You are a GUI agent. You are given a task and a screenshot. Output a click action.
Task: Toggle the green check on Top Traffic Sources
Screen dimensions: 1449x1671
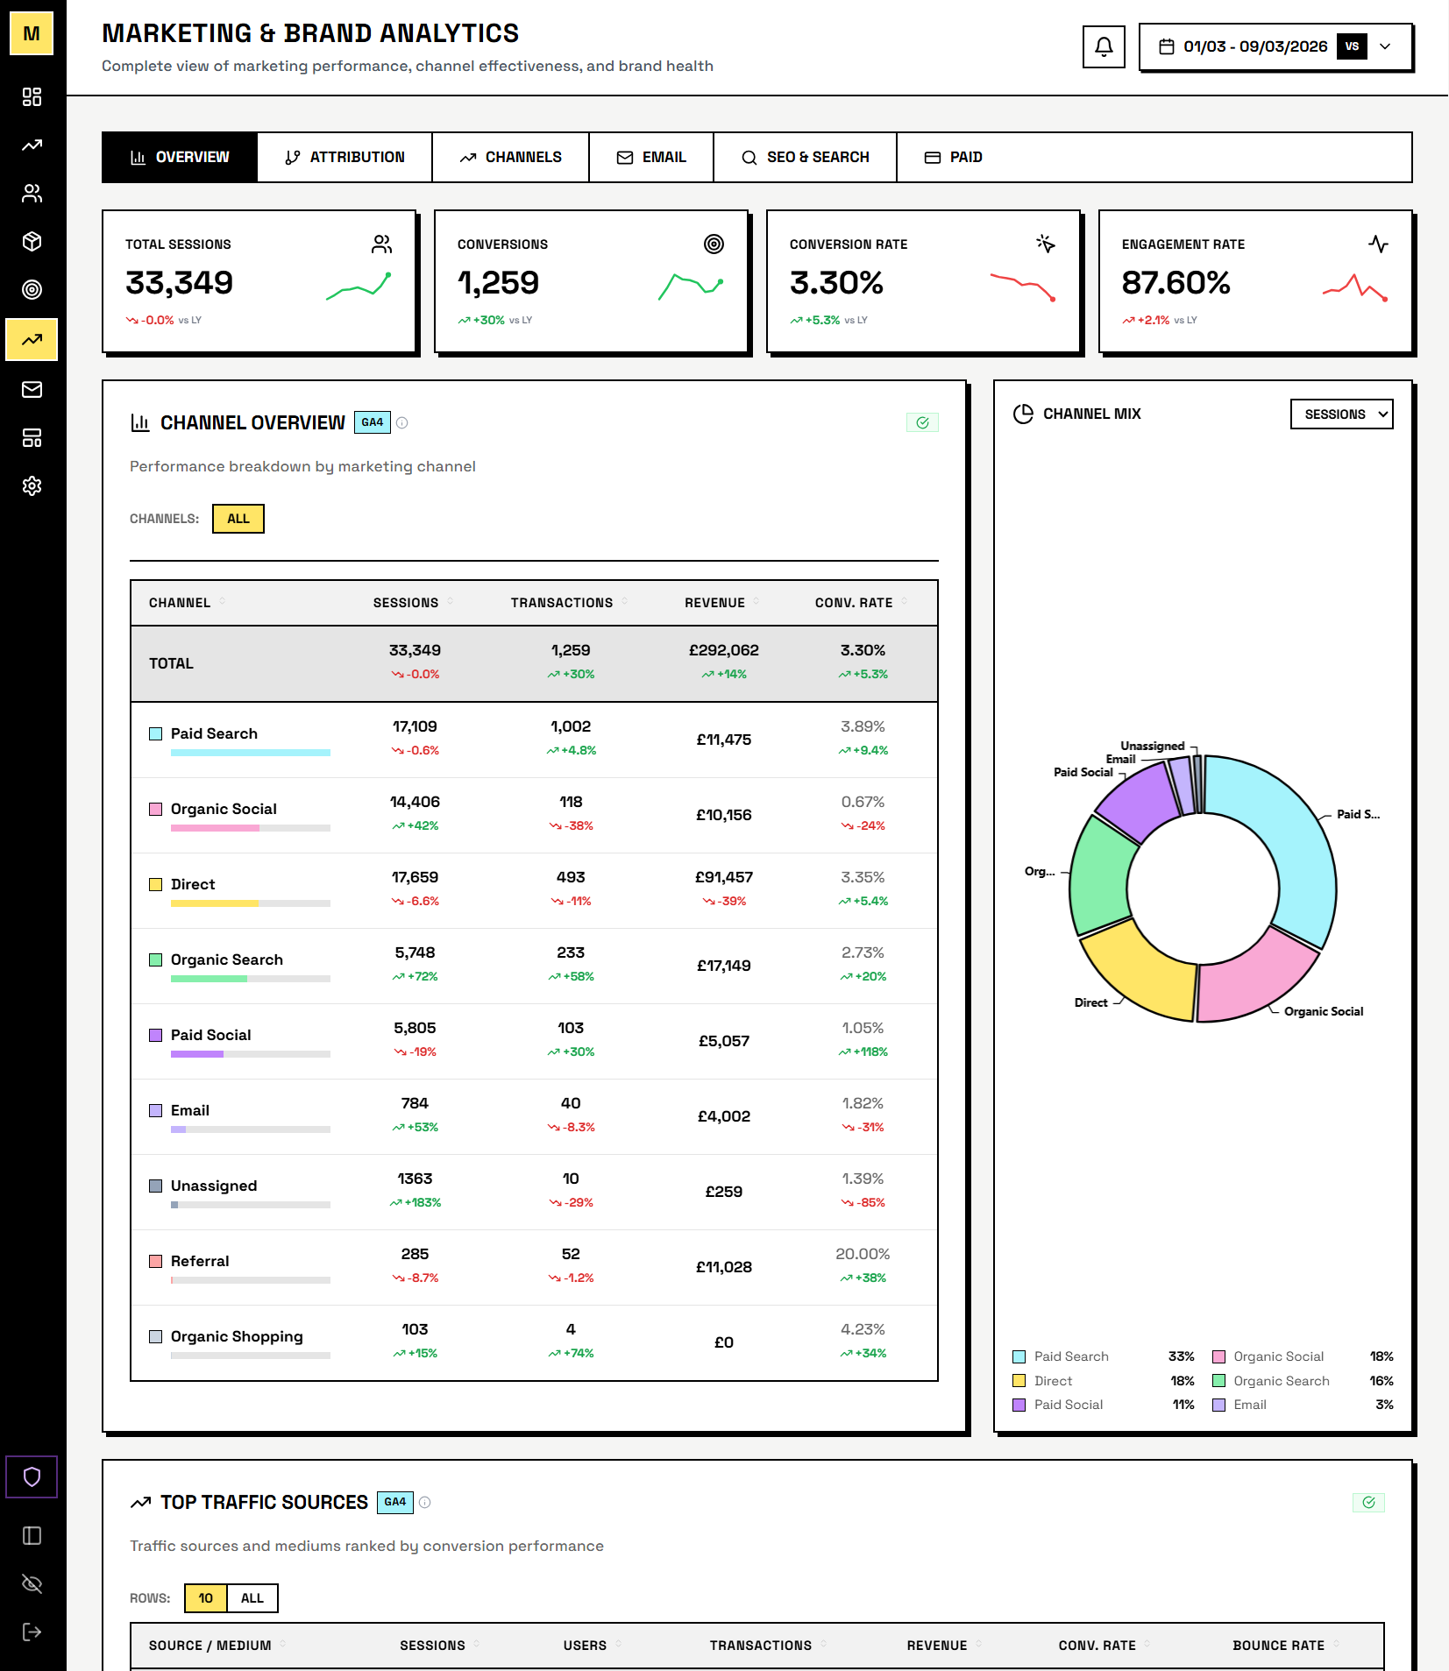(x=1369, y=1502)
